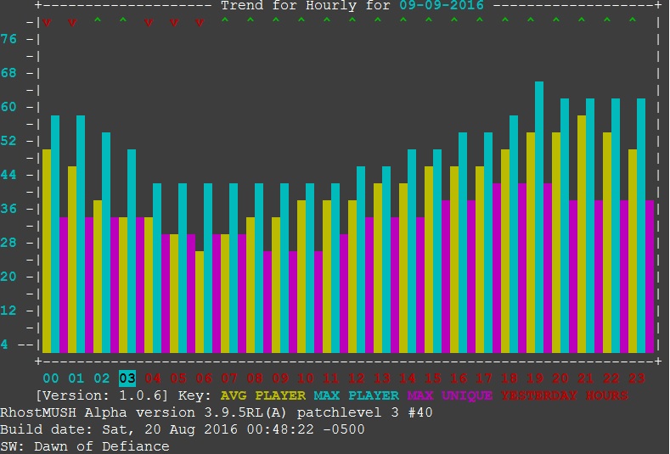
Task: Select hour label 02 on the x-axis
Action: pyautogui.click(x=102, y=378)
